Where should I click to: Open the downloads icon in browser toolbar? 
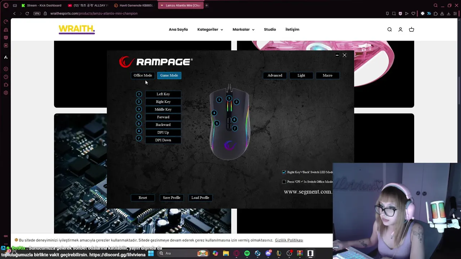pyautogui.click(x=448, y=13)
